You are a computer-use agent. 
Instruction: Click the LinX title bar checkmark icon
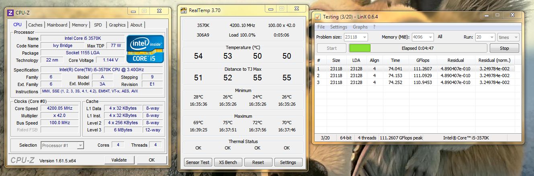(318, 16)
